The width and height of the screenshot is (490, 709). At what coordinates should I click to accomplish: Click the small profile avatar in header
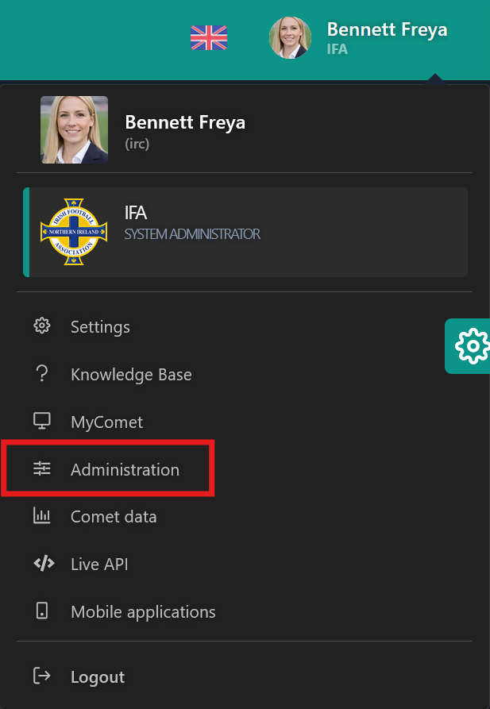(x=290, y=38)
